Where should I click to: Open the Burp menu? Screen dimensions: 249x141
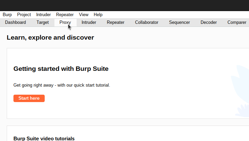coord(7,14)
